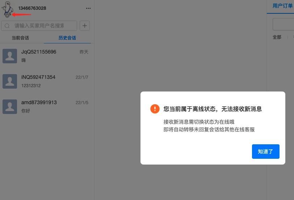The width and height of the screenshot is (294, 200).
Task: Switch to the 当前会话 tab
Action: [20, 38]
